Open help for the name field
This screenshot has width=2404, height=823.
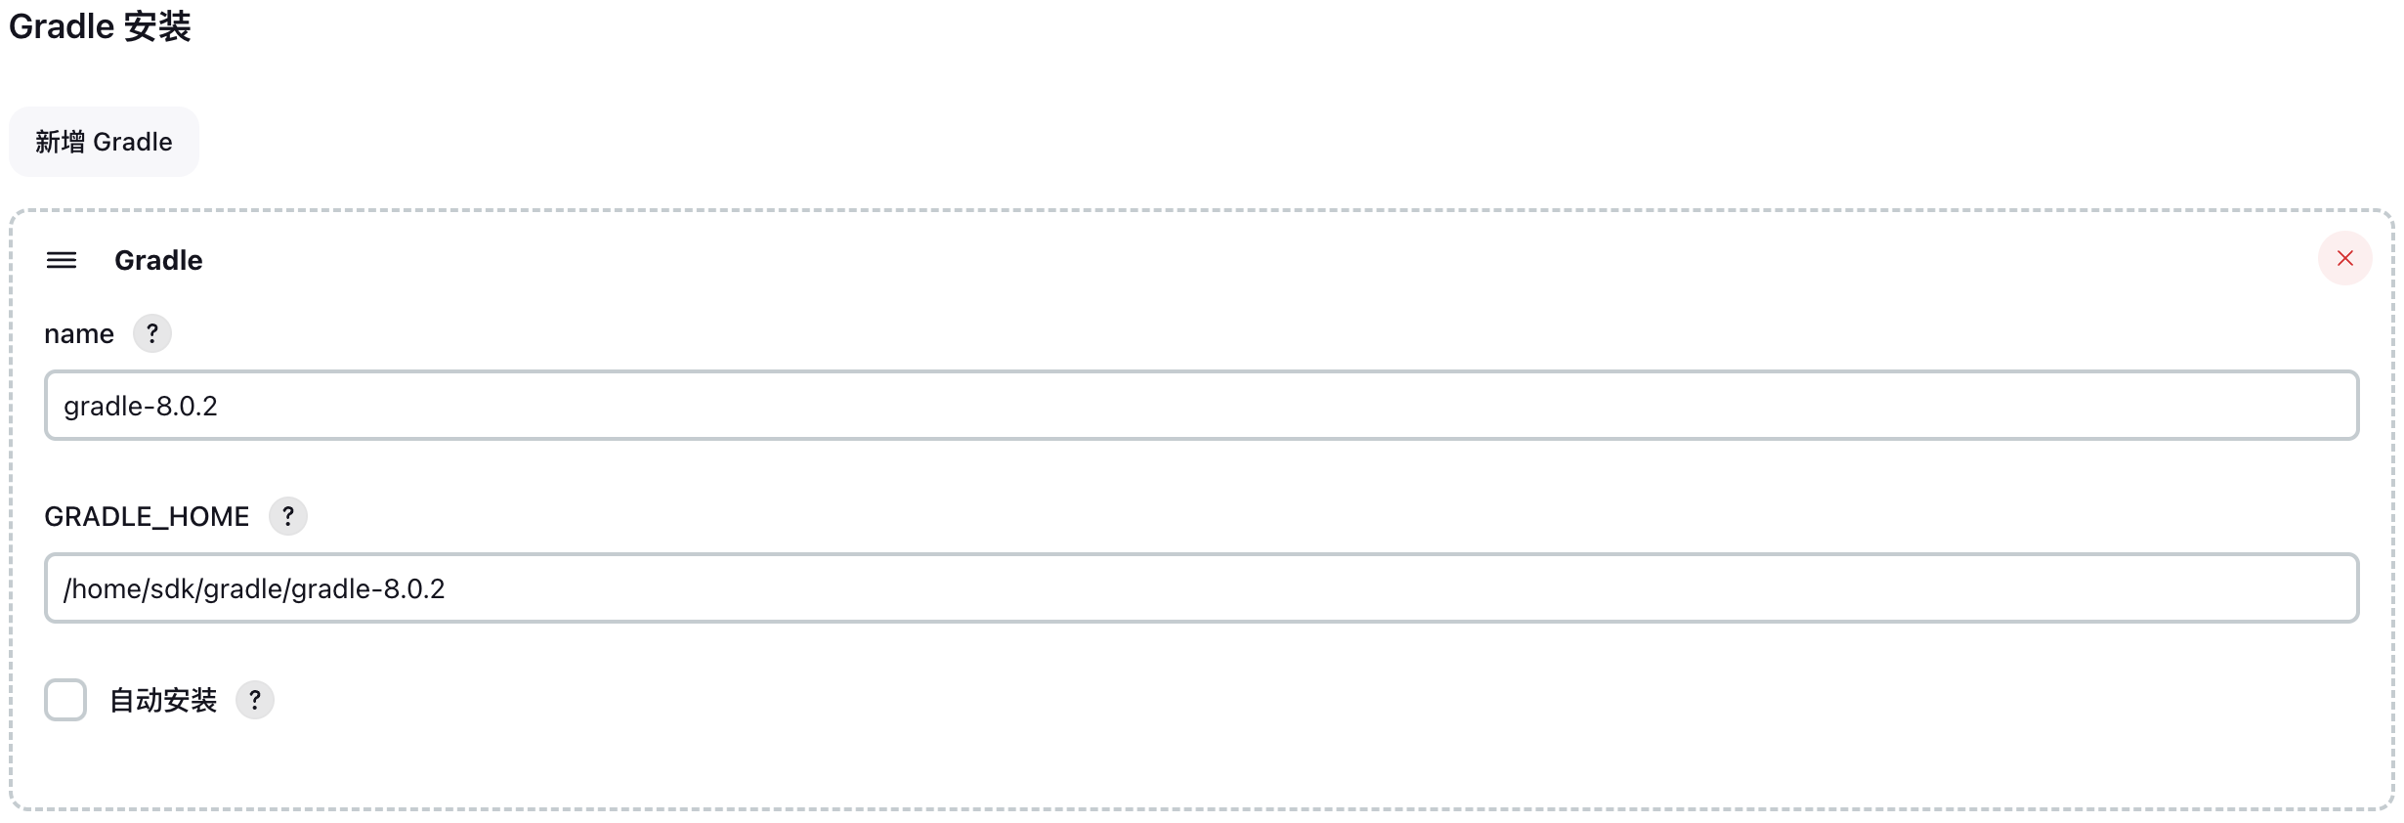[x=152, y=333]
